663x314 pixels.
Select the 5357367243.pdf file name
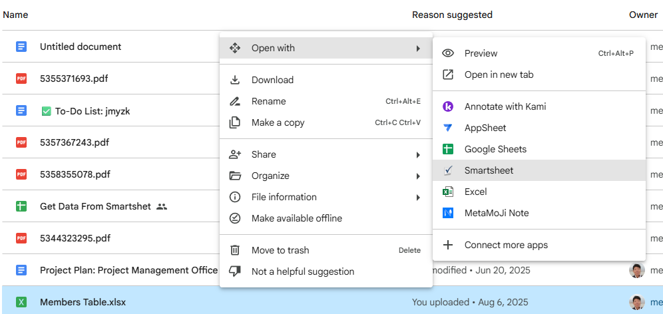[75, 142]
